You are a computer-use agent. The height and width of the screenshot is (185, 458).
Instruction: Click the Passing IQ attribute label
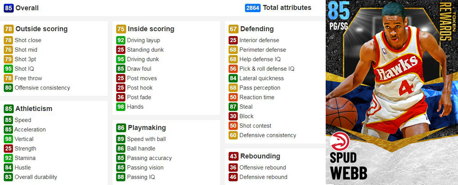[x=141, y=177]
